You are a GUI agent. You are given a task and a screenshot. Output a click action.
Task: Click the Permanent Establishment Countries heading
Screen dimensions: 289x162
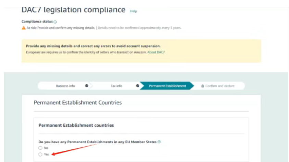tap(77, 103)
